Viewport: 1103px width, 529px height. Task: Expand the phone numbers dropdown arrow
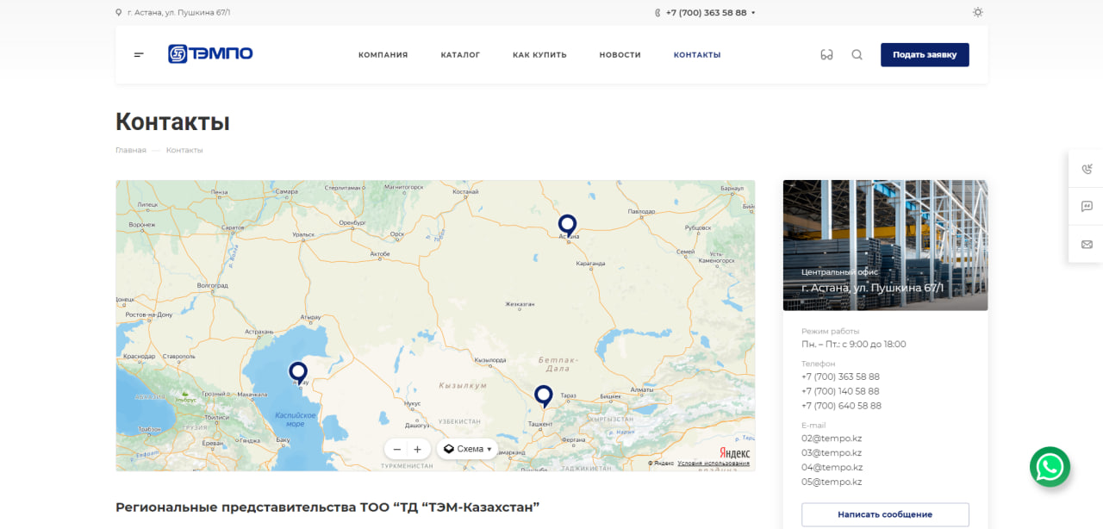pos(753,13)
